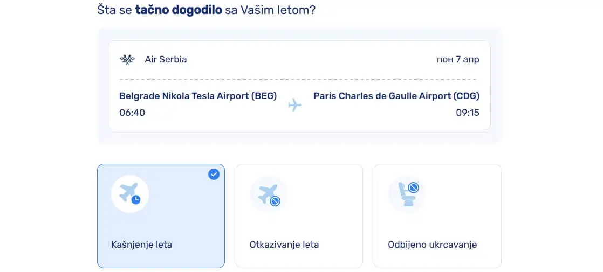Click Belgrade Nikola Tesla Airport (BEG) text
The width and height of the screenshot is (603, 272).
[x=198, y=96]
